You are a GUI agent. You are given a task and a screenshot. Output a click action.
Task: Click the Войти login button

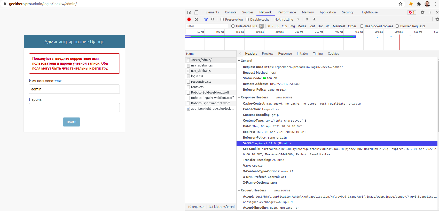[x=72, y=122]
